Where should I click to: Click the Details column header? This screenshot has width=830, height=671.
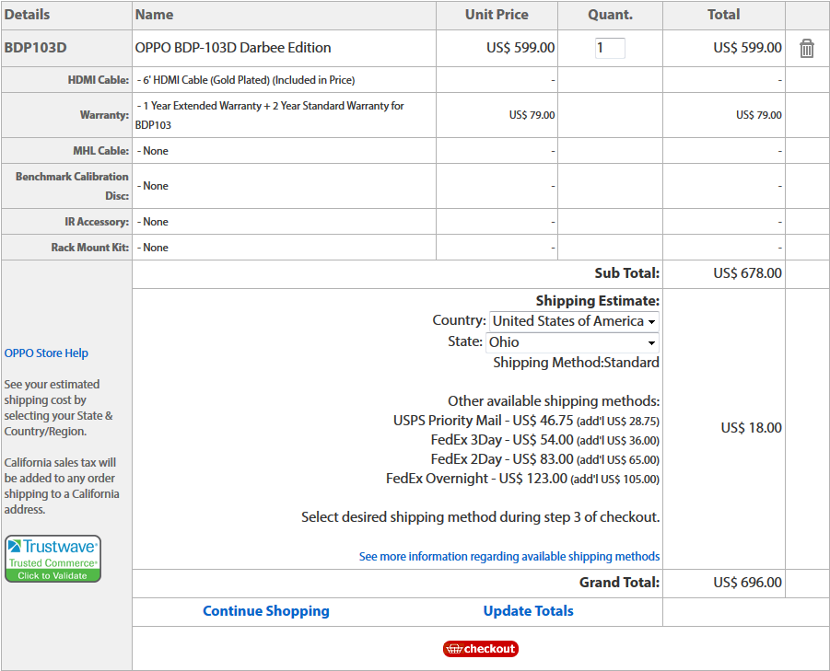pyautogui.click(x=28, y=15)
